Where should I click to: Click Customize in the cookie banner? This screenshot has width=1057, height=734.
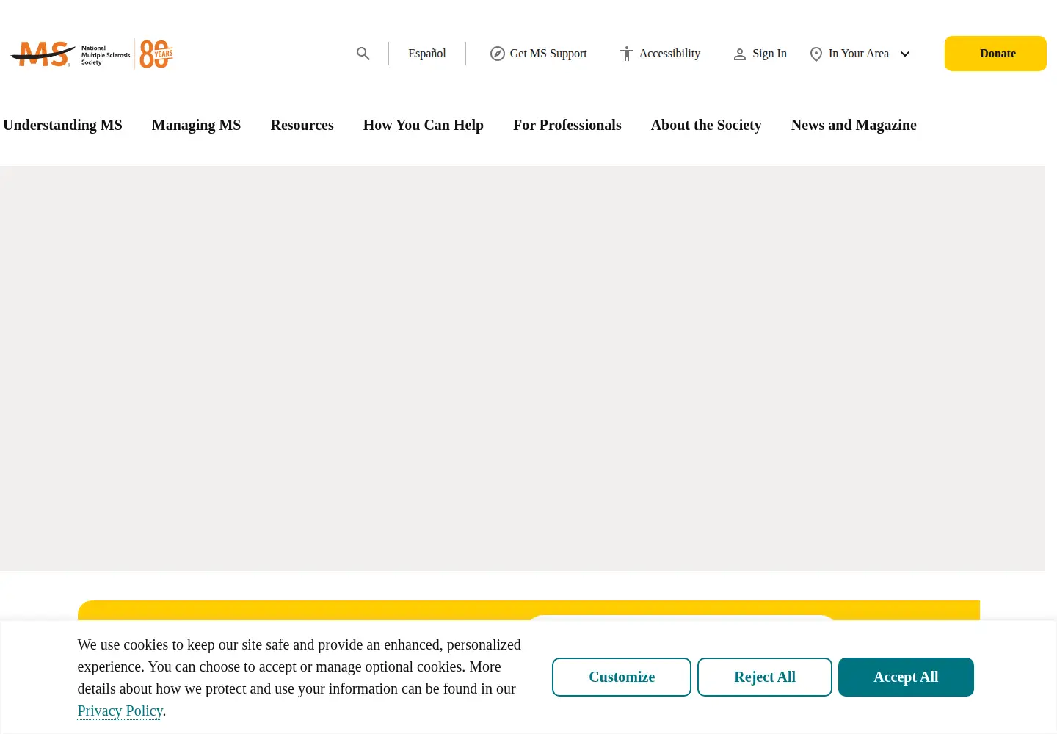pyautogui.click(x=622, y=677)
